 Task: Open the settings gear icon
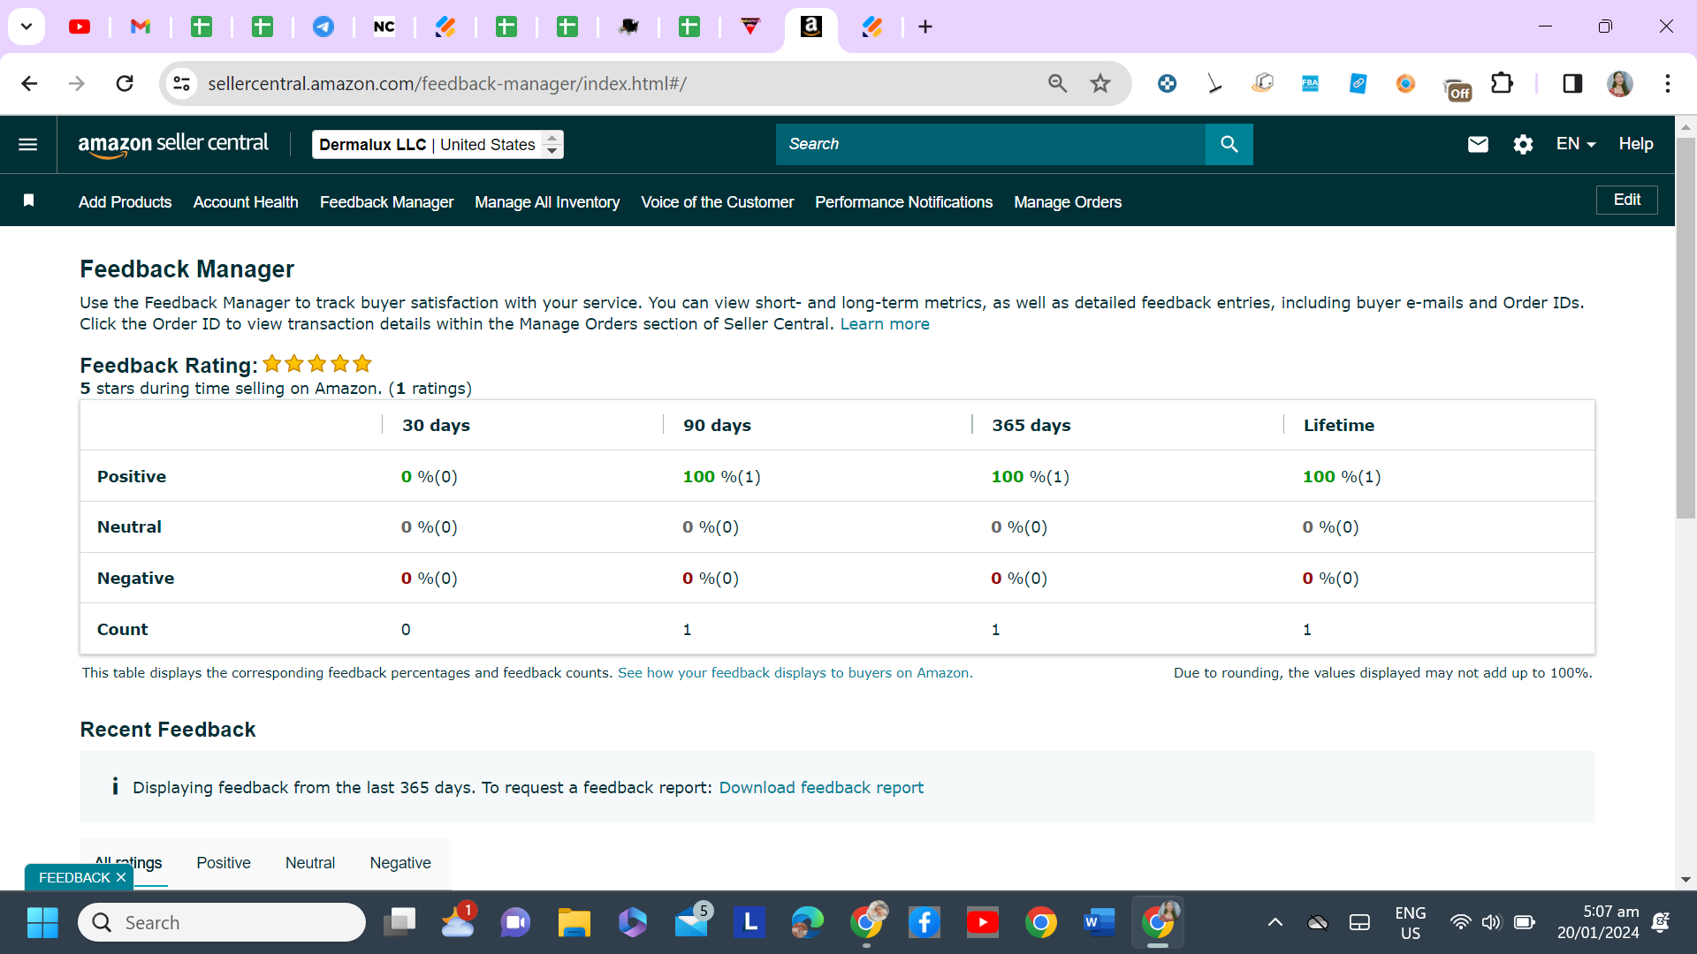pyautogui.click(x=1523, y=144)
